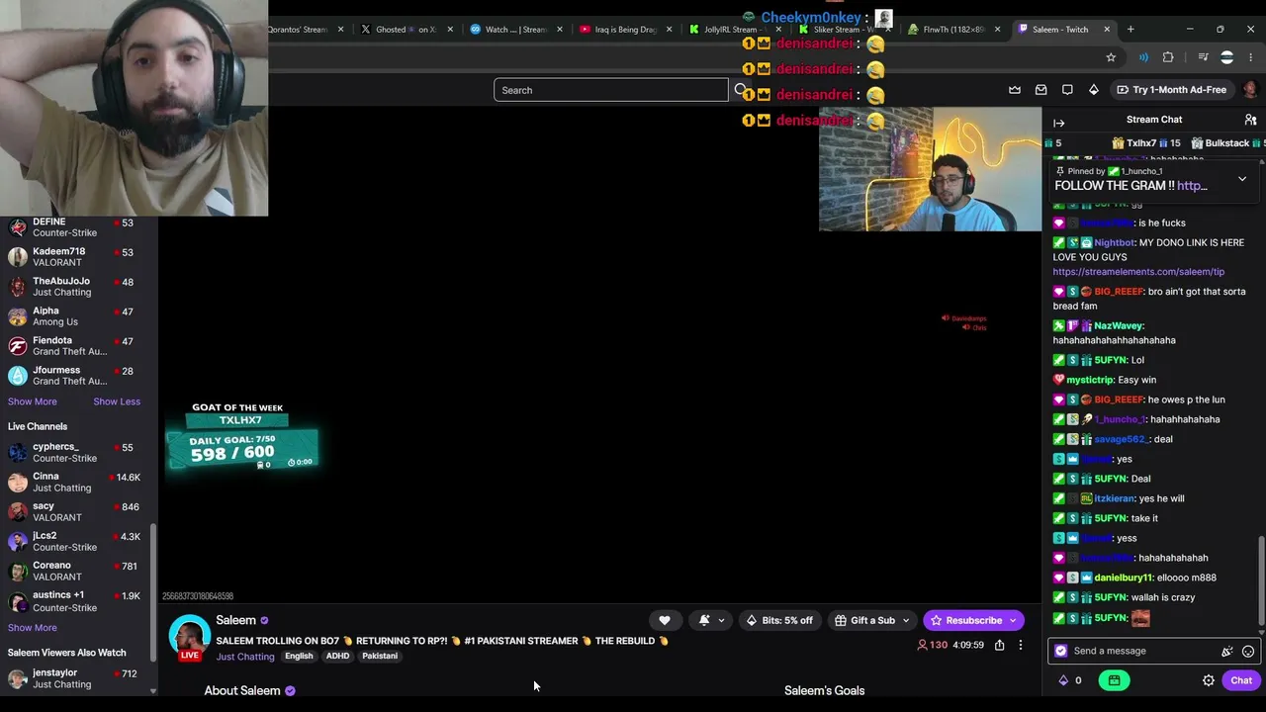The width and height of the screenshot is (1266, 712).
Task: Open the Chrome three-dot menu
Action: pyautogui.click(x=1251, y=57)
